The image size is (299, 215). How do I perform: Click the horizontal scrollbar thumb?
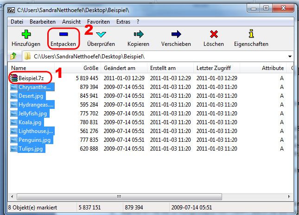click(119, 196)
